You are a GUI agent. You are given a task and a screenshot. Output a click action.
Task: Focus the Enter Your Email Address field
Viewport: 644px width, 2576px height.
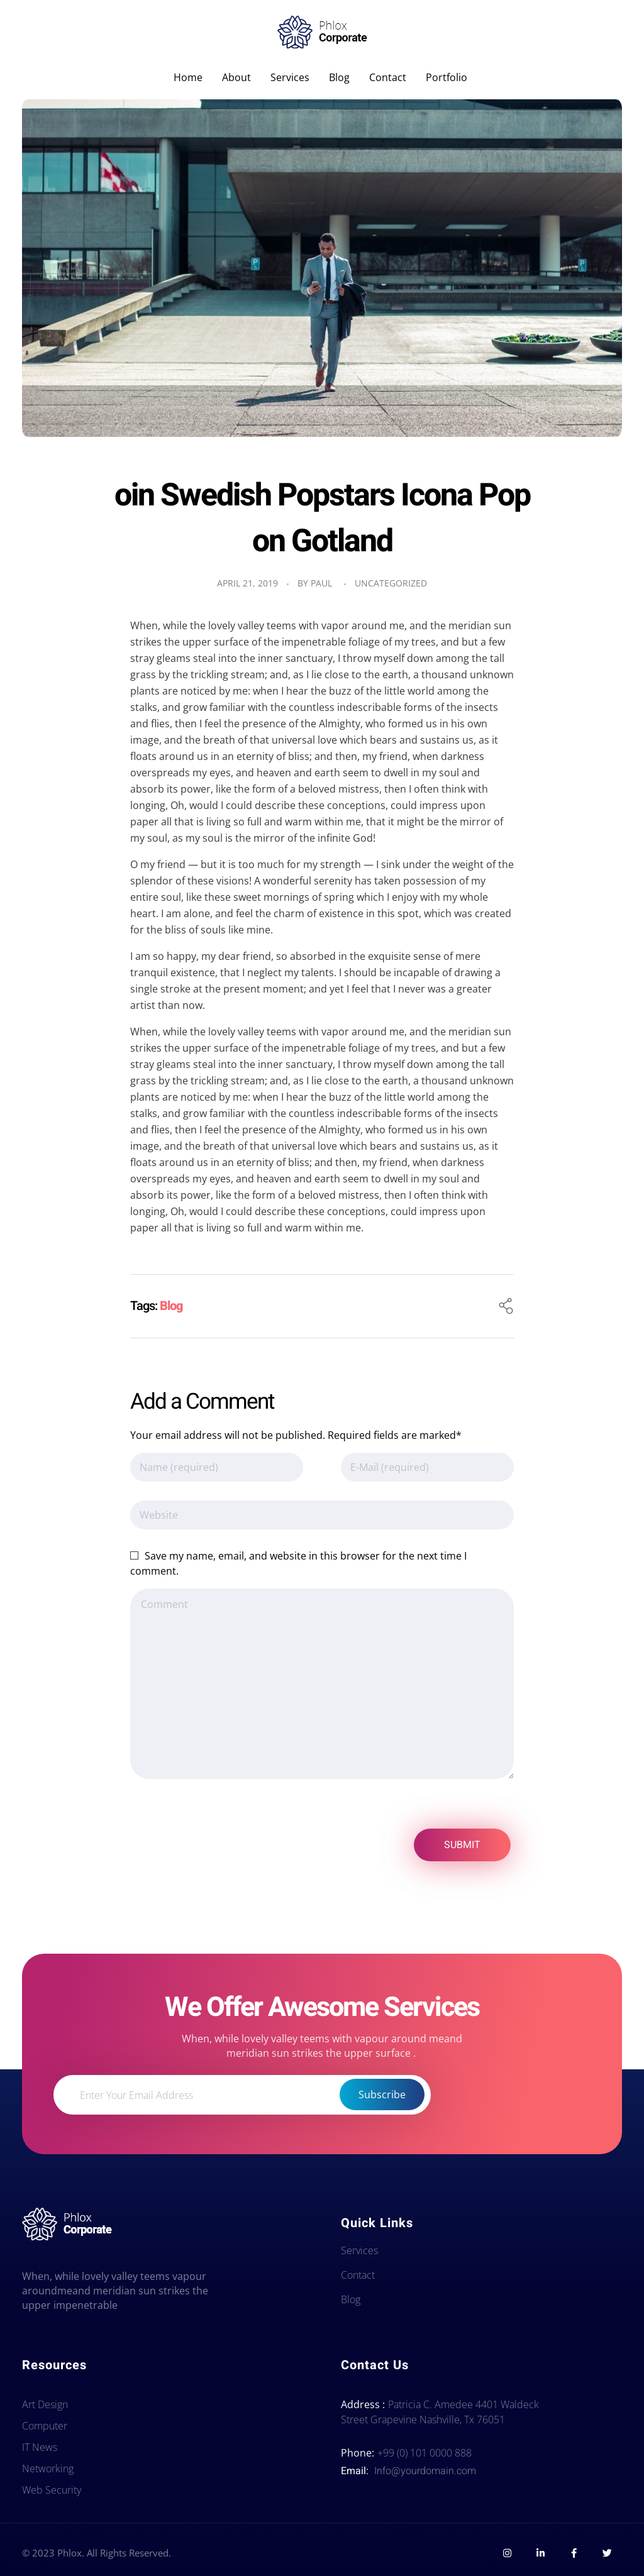(200, 2095)
